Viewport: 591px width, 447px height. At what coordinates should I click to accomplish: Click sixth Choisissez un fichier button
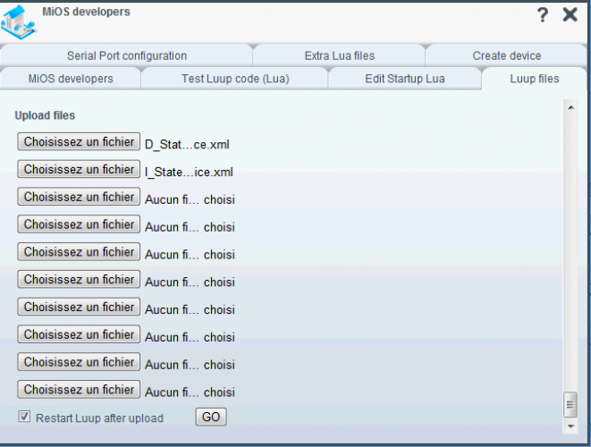[x=79, y=279]
